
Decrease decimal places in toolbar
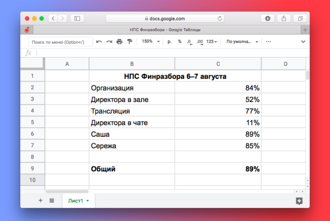[189, 41]
